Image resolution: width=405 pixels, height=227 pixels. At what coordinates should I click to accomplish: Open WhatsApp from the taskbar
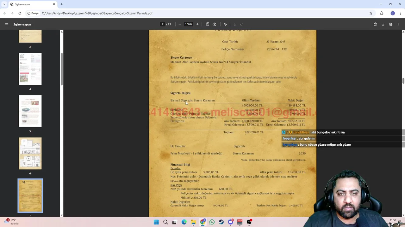coord(212,222)
